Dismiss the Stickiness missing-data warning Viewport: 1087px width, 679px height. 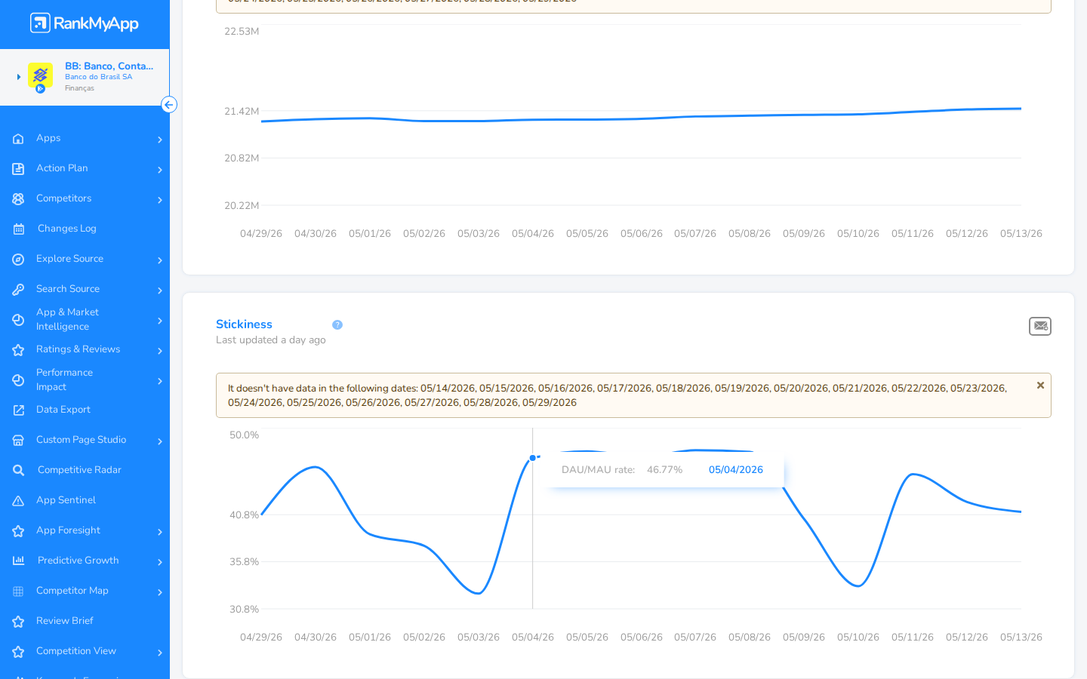[x=1040, y=386]
